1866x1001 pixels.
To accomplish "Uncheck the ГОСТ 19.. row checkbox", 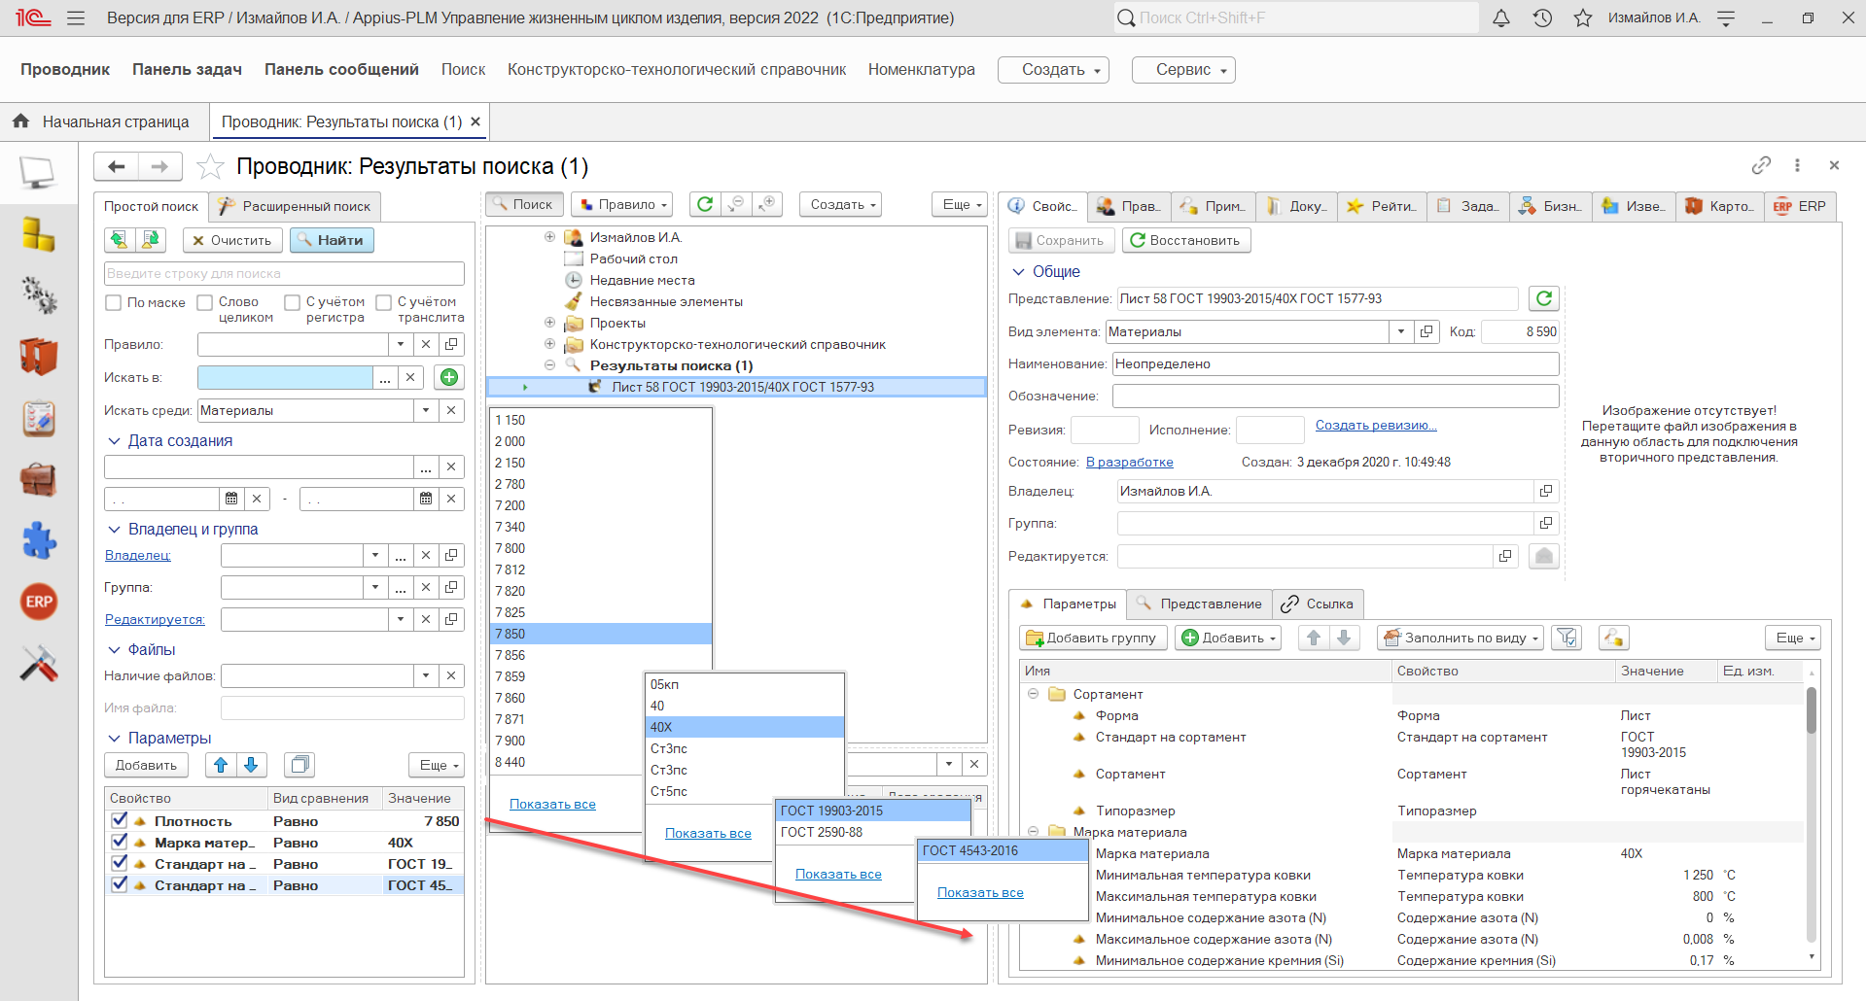I will (120, 863).
